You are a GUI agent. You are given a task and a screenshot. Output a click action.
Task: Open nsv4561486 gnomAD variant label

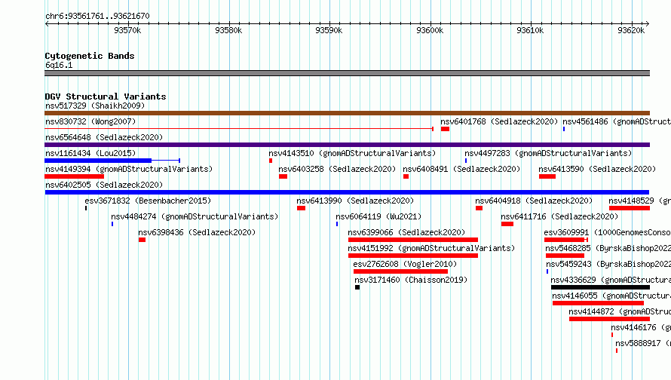617,121
